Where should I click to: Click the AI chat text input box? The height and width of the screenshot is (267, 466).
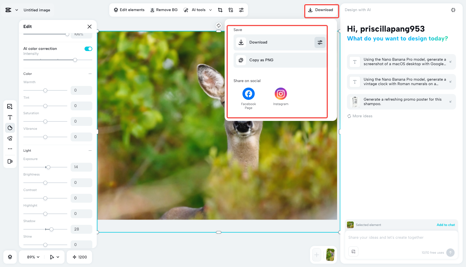[x=401, y=238]
